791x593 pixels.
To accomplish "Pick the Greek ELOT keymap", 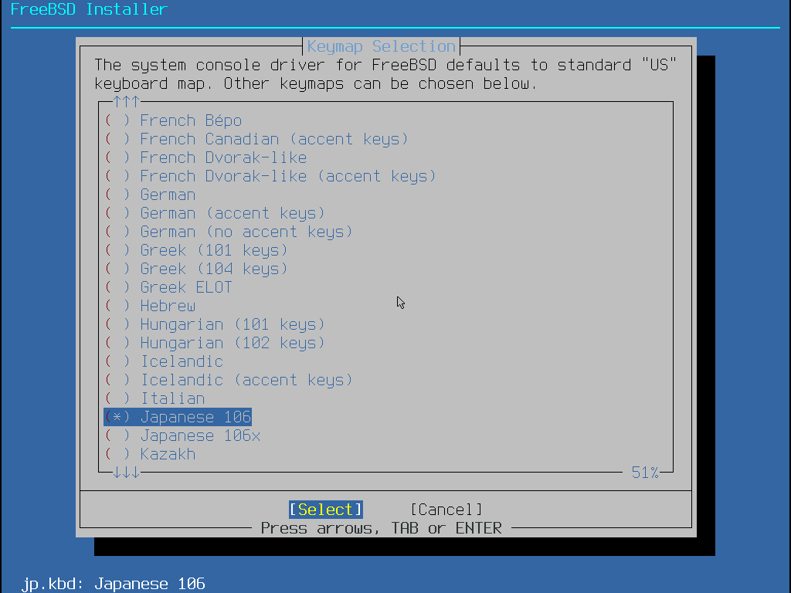I will (x=168, y=287).
